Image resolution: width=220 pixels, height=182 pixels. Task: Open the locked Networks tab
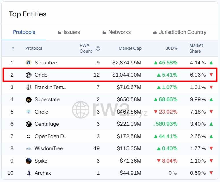coord(116,32)
